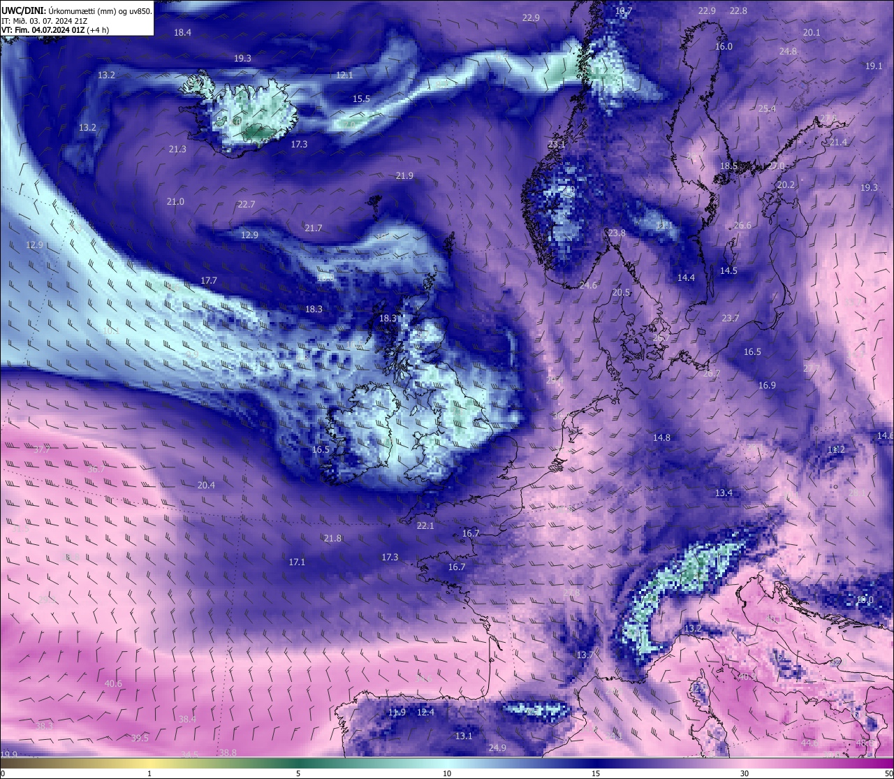Click the 16.0 value on the map
Screen dimensions: 894x779
coord(724,46)
